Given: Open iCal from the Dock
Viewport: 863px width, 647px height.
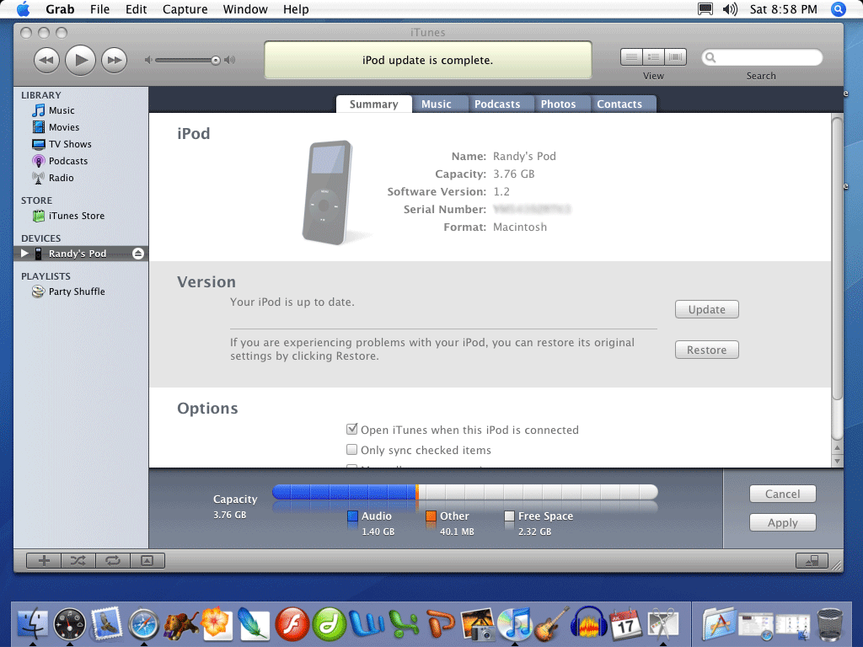Looking at the screenshot, I should 625,624.
